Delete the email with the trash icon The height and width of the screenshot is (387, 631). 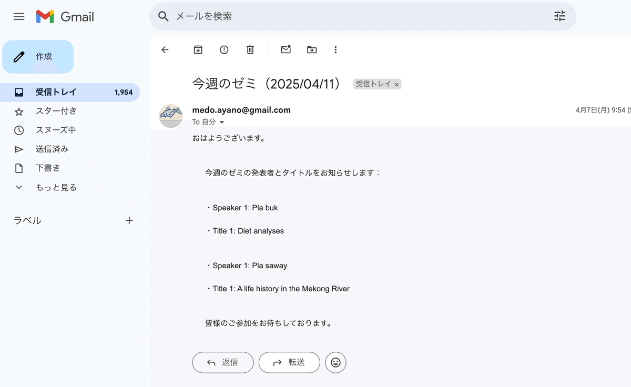pyautogui.click(x=250, y=49)
